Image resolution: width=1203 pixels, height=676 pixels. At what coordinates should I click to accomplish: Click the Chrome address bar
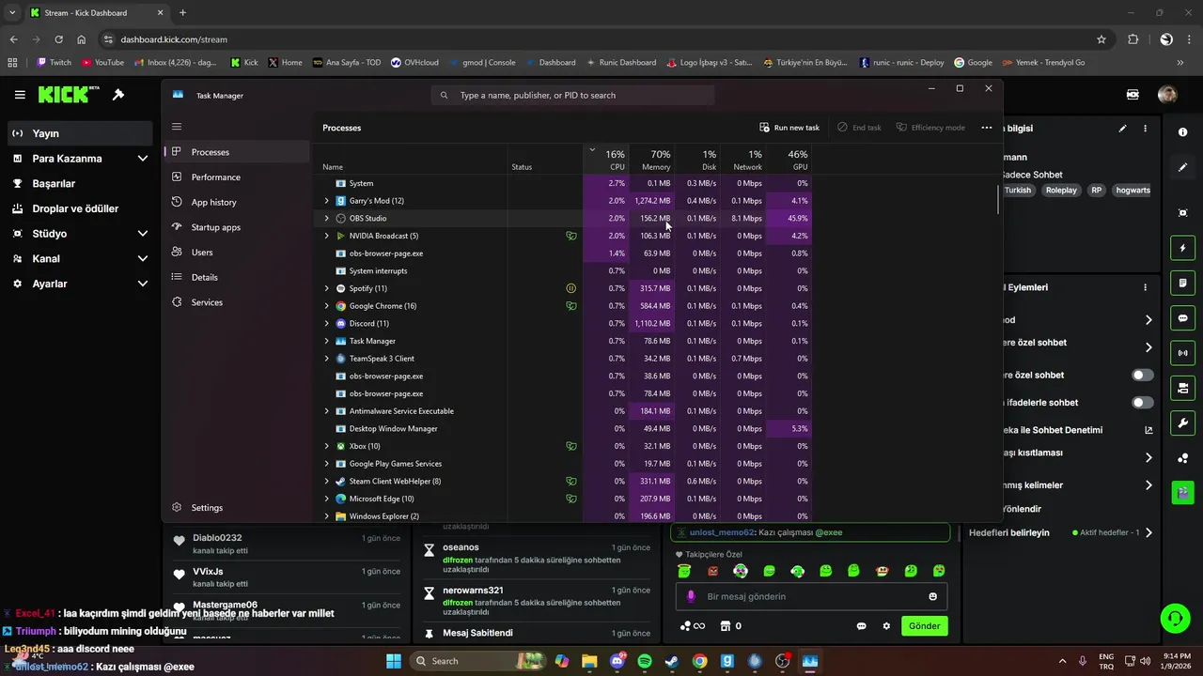tap(601, 39)
